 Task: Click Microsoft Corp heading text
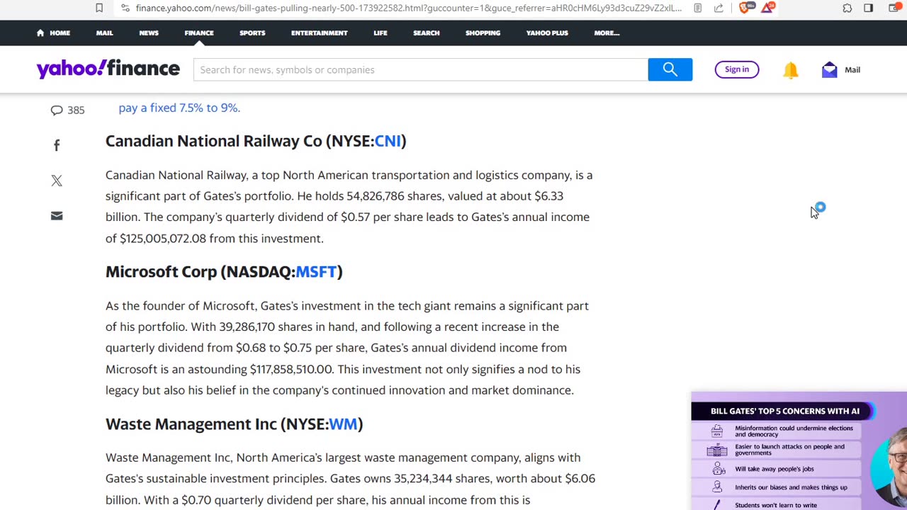224,272
